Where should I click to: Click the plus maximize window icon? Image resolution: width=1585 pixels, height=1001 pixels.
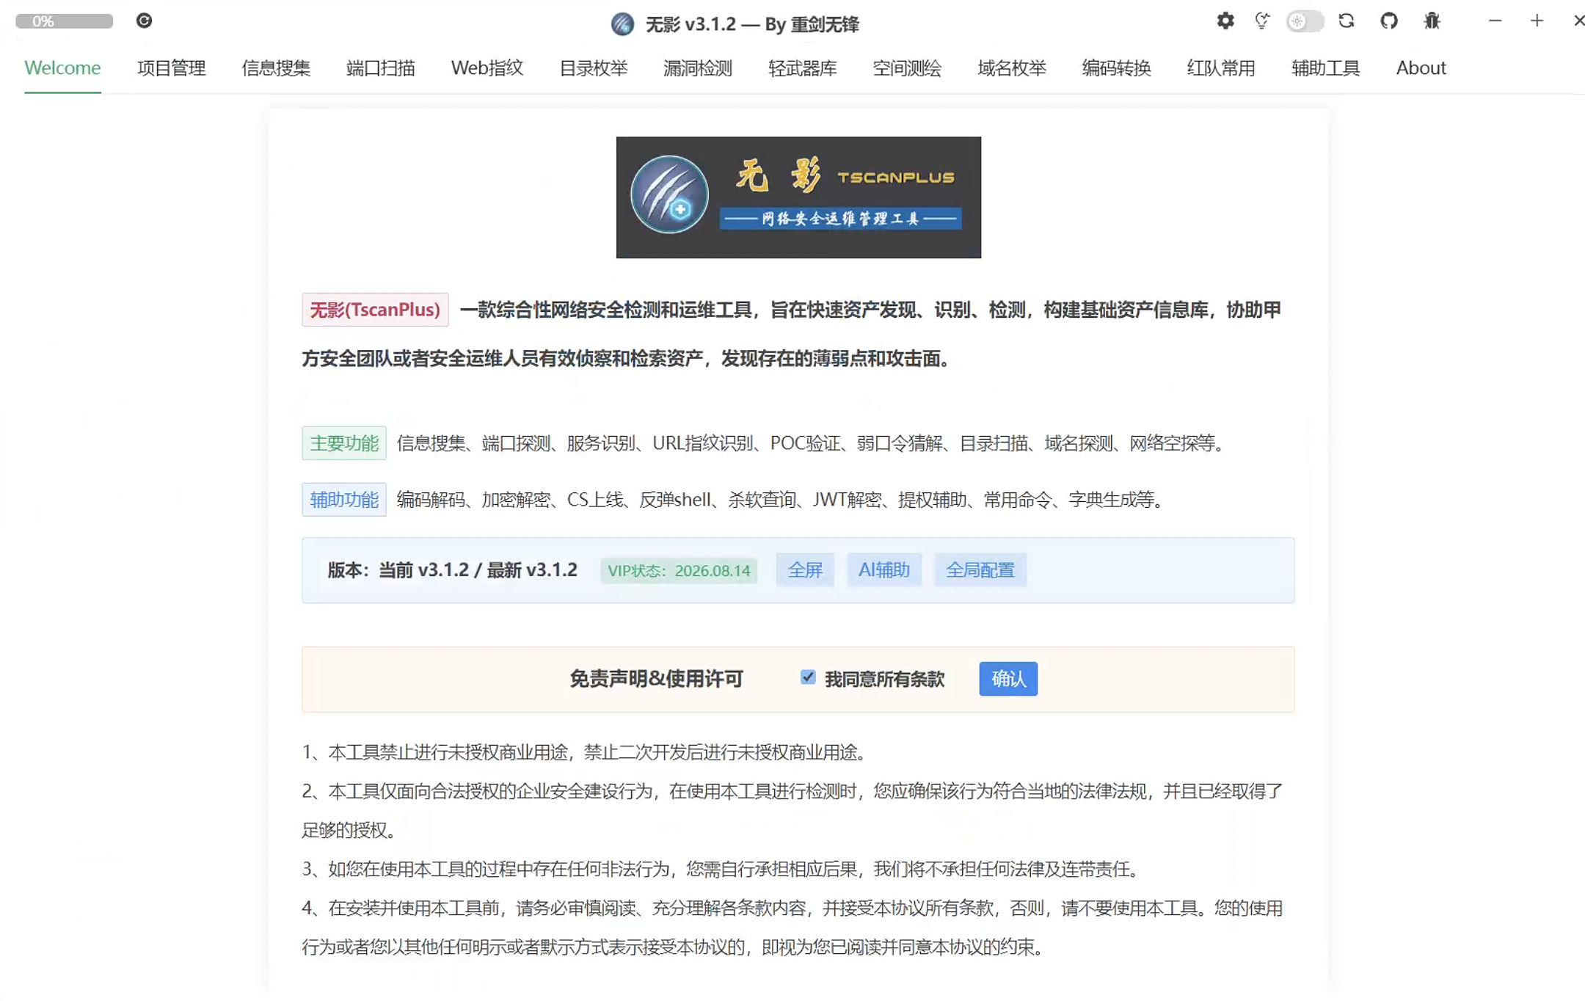click(1537, 21)
